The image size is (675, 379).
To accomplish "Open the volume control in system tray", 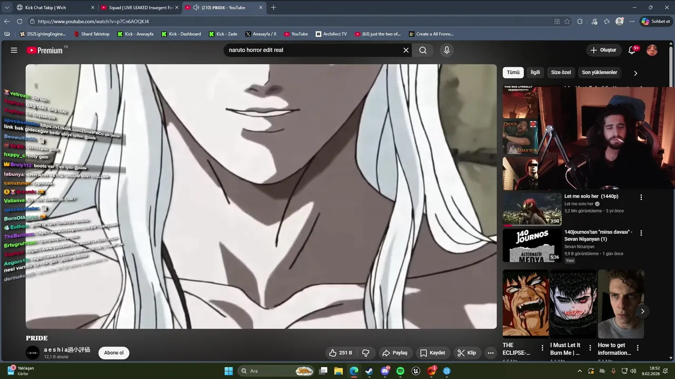I will point(633,371).
